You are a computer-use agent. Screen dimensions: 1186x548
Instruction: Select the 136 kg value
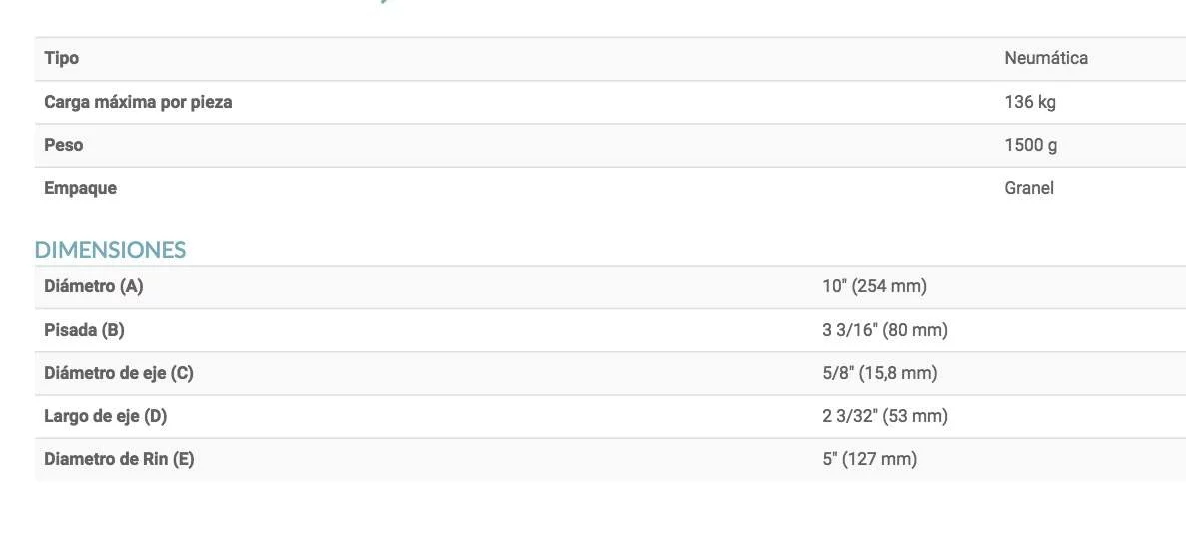coord(1029,102)
